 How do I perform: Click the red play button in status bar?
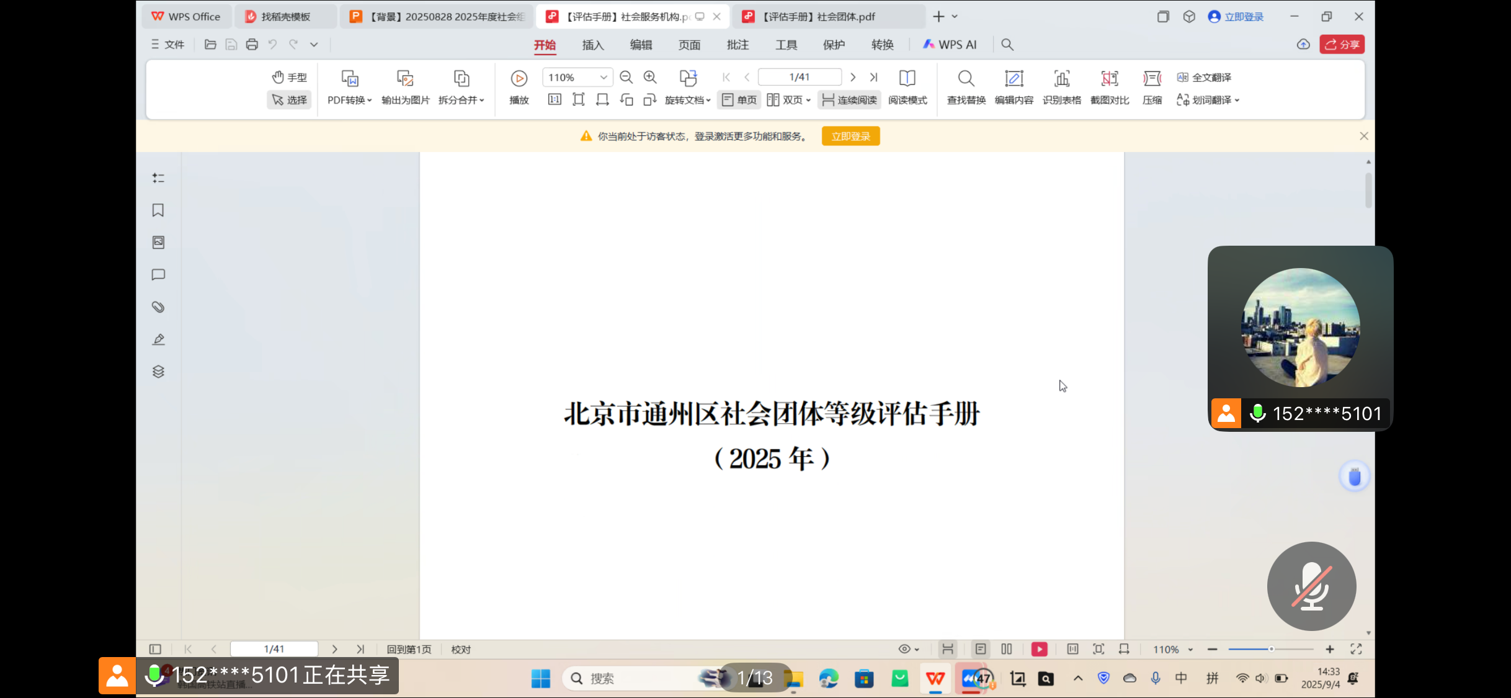[1039, 650]
